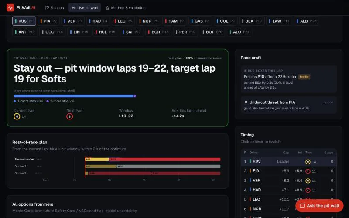
Task: Select driver chip HAD P4
Action: [98, 21]
